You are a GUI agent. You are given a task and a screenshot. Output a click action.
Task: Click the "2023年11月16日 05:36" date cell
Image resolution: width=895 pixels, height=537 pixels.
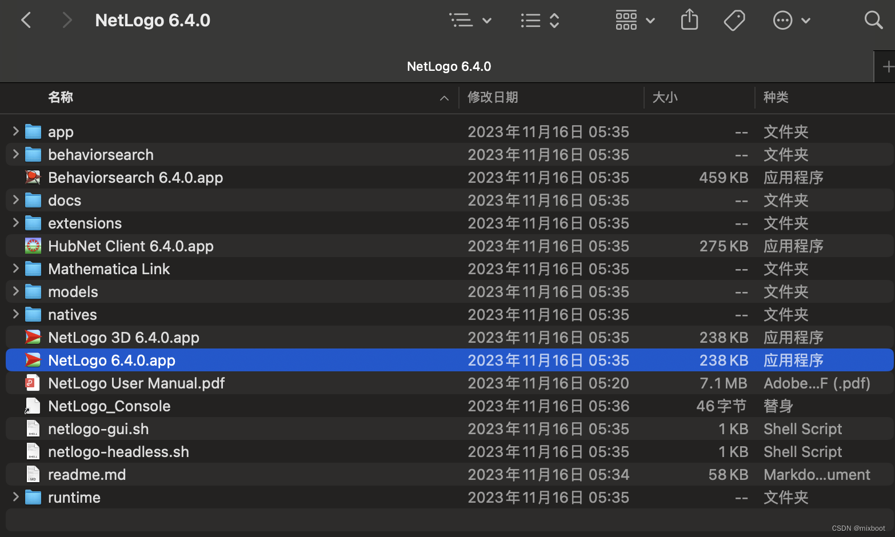[x=548, y=406]
